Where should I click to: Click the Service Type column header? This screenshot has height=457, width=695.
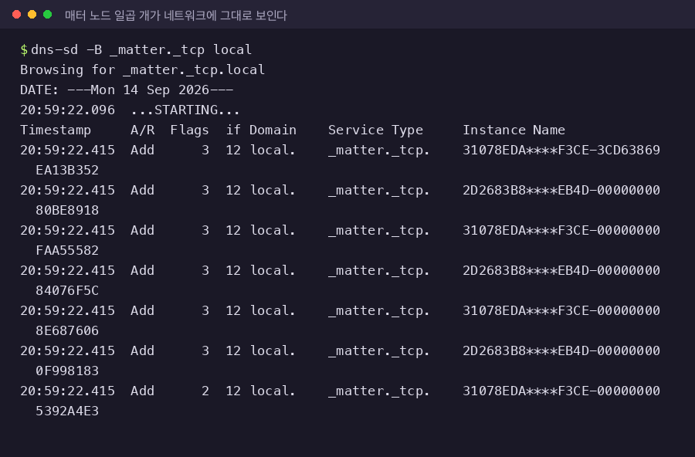375,130
